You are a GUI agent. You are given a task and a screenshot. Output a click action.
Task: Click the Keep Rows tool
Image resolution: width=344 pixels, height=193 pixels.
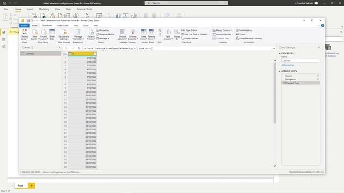click(x=144, y=34)
